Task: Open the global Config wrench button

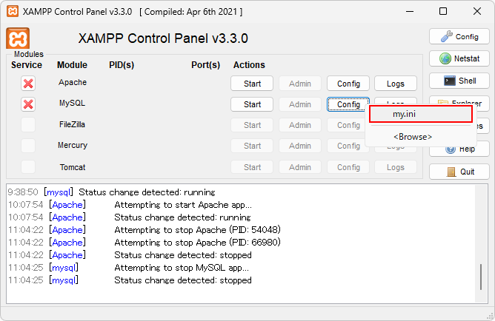Action: click(459, 36)
